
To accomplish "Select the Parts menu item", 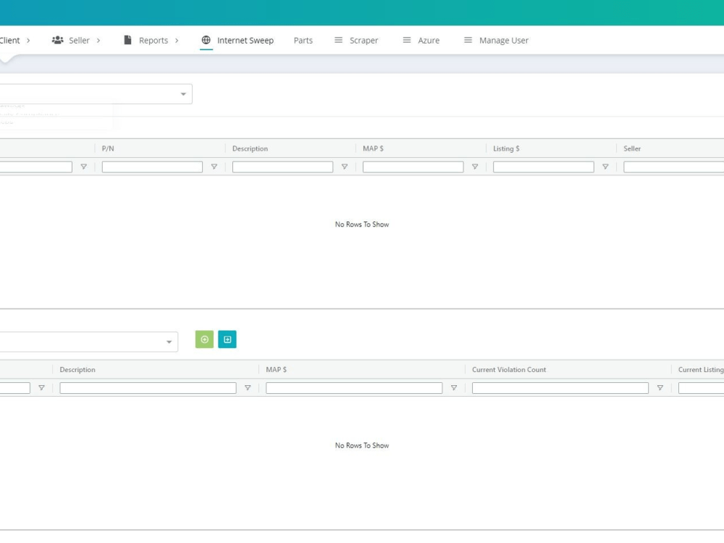I will click(x=303, y=40).
